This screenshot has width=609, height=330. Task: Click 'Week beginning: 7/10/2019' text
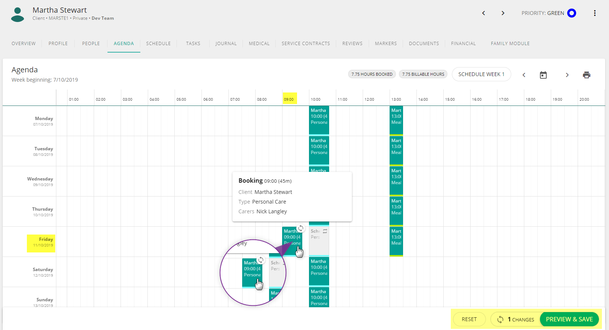pos(45,80)
